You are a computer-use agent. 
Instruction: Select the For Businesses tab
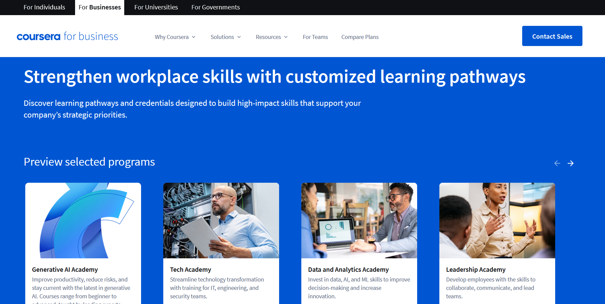click(x=100, y=7)
